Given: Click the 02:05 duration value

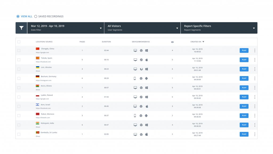Looking at the screenshot, I should (106, 134).
